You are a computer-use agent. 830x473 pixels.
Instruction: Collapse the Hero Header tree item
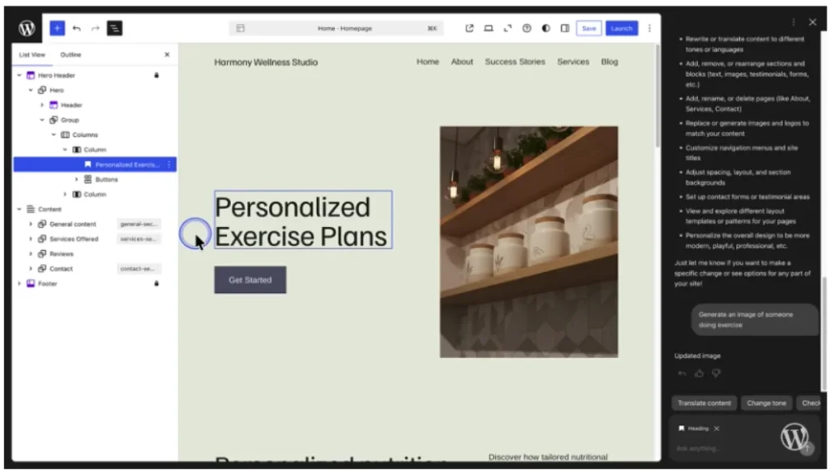19,75
